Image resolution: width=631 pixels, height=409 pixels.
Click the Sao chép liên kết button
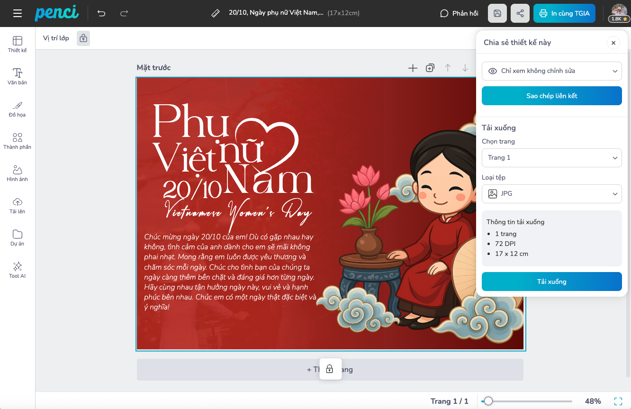point(552,96)
